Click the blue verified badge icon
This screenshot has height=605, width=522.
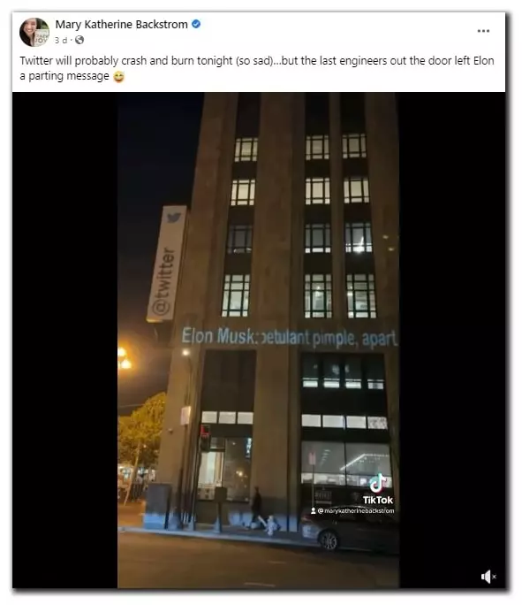coord(196,24)
